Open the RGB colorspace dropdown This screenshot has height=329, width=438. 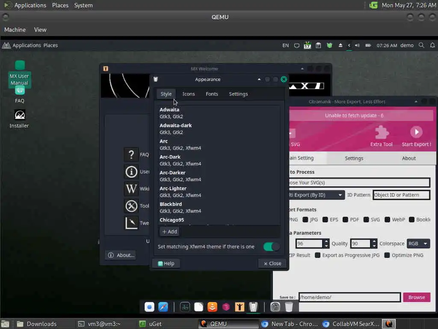coord(418,244)
